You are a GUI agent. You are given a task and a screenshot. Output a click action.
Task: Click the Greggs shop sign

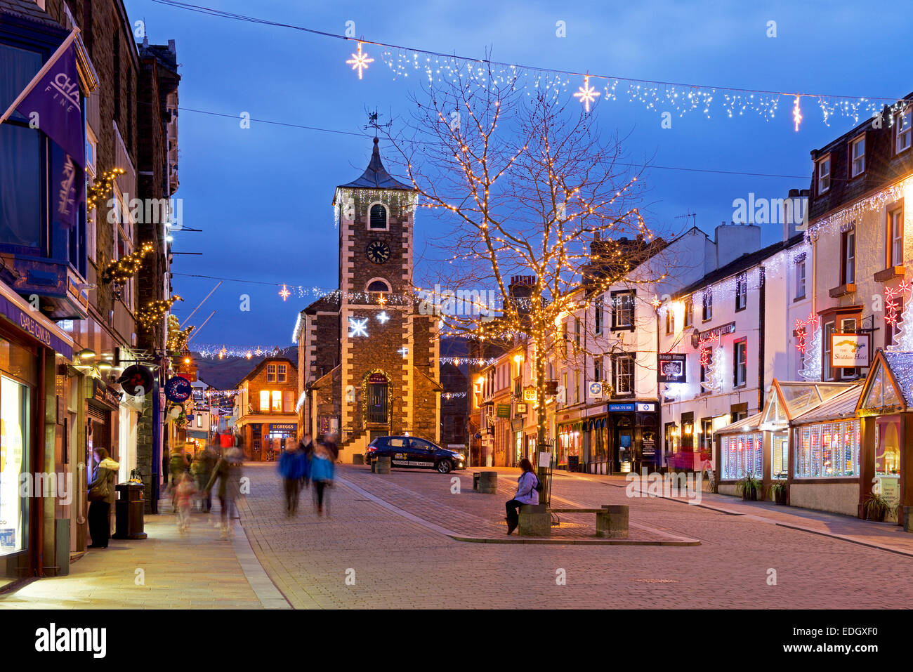(282, 427)
